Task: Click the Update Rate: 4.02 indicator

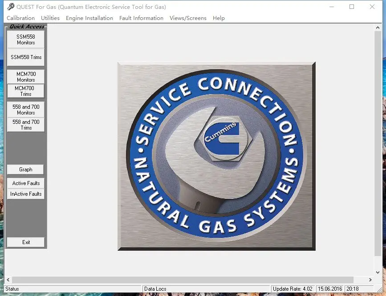Action: (x=293, y=289)
